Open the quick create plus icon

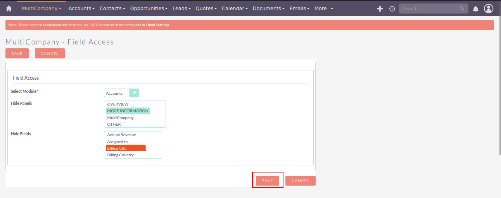tap(380, 9)
